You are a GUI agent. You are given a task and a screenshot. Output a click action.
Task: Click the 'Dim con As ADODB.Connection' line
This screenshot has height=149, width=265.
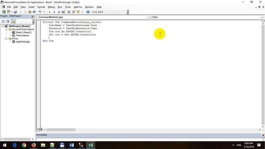click(x=70, y=31)
